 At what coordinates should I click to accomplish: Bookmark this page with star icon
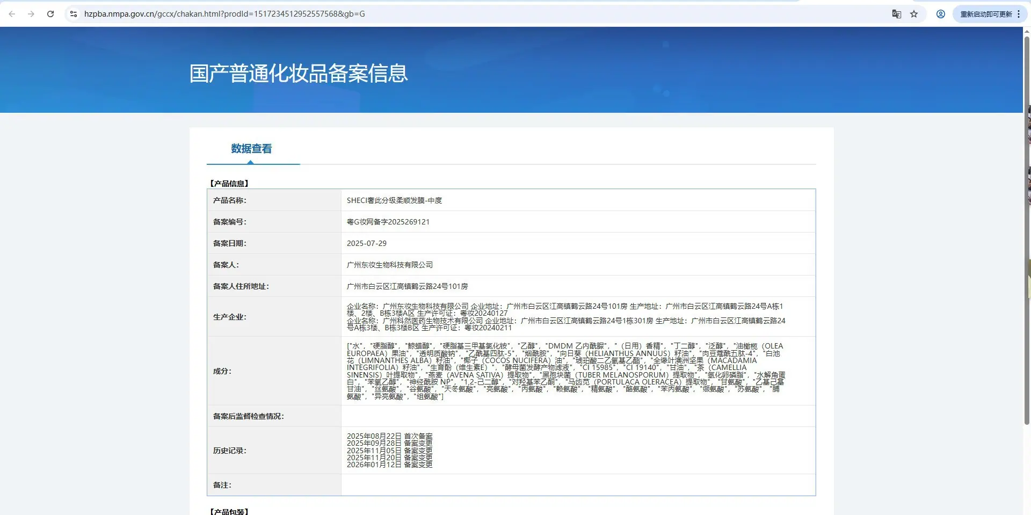(914, 14)
